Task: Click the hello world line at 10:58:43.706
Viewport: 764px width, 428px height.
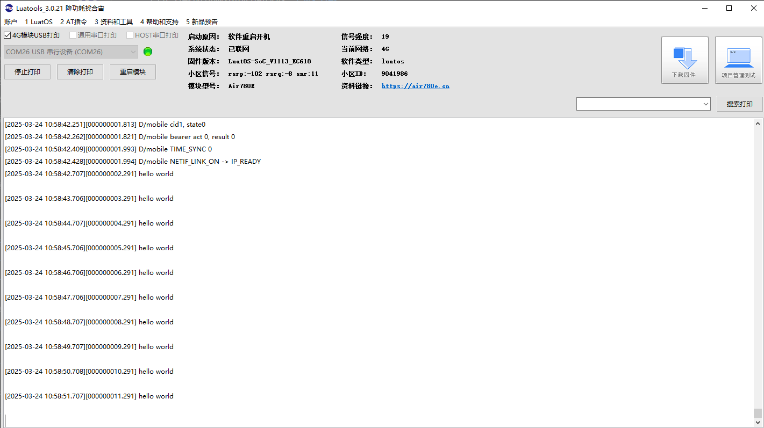Action: pyautogui.click(x=89, y=199)
